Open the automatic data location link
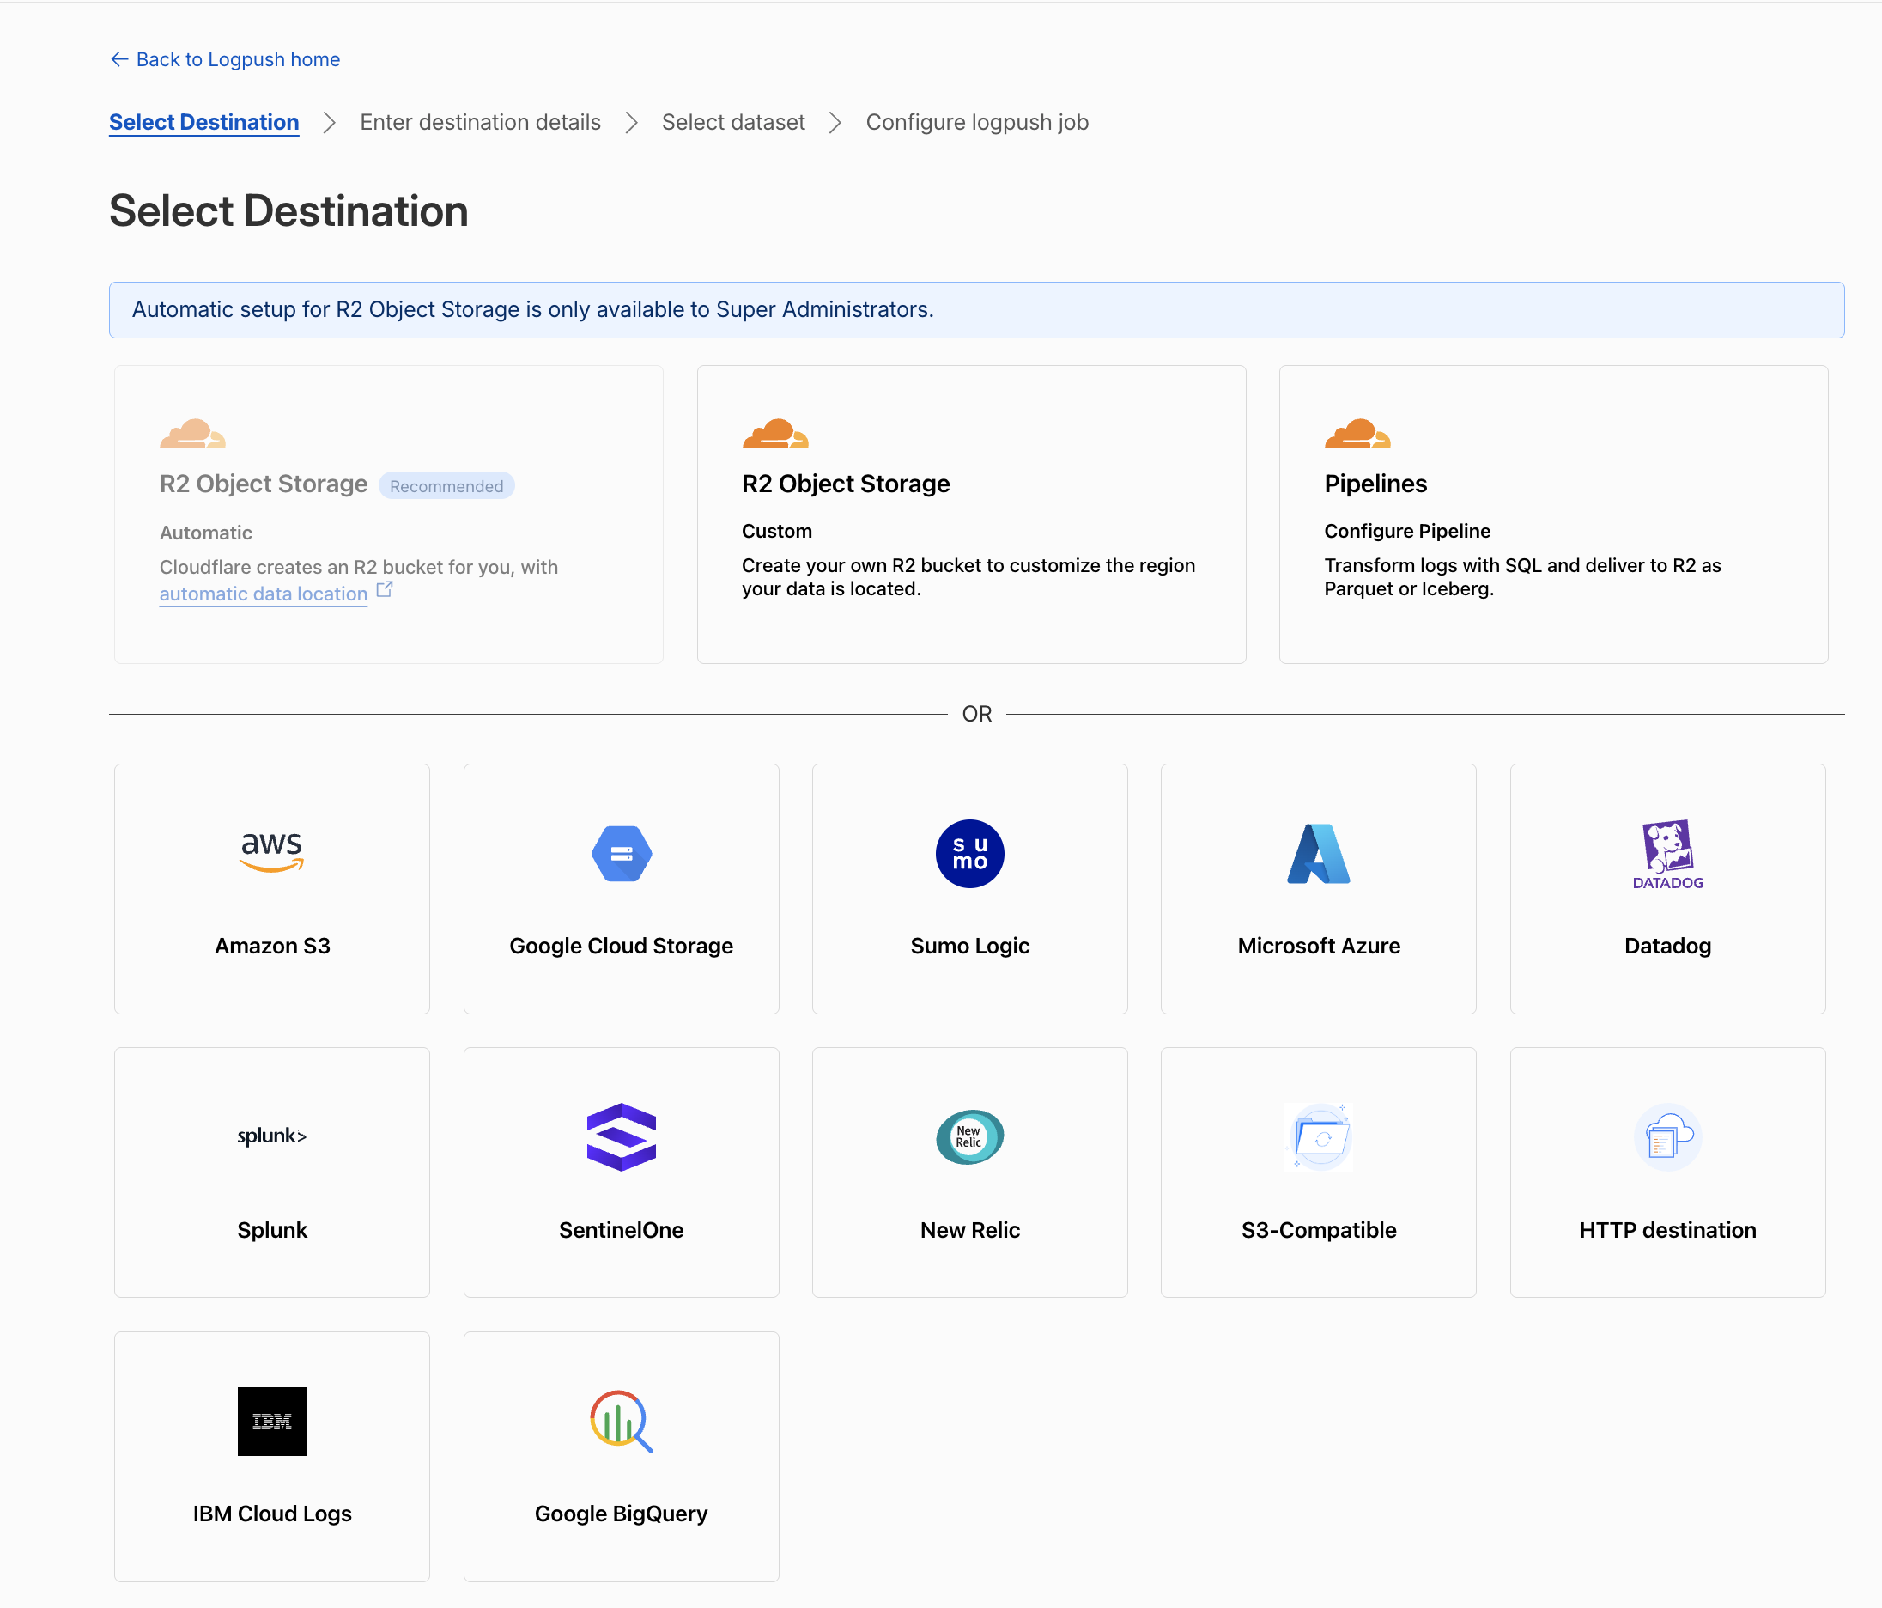The height and width of the screenshot is (1608, 1882). pyautogui.click(x=264, y=594)
